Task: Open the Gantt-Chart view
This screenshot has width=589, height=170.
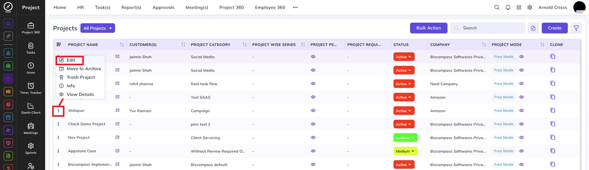Action: click(31, 108)
